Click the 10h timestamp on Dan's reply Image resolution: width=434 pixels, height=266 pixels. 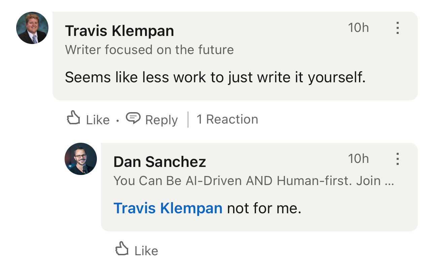coord(358,159)
